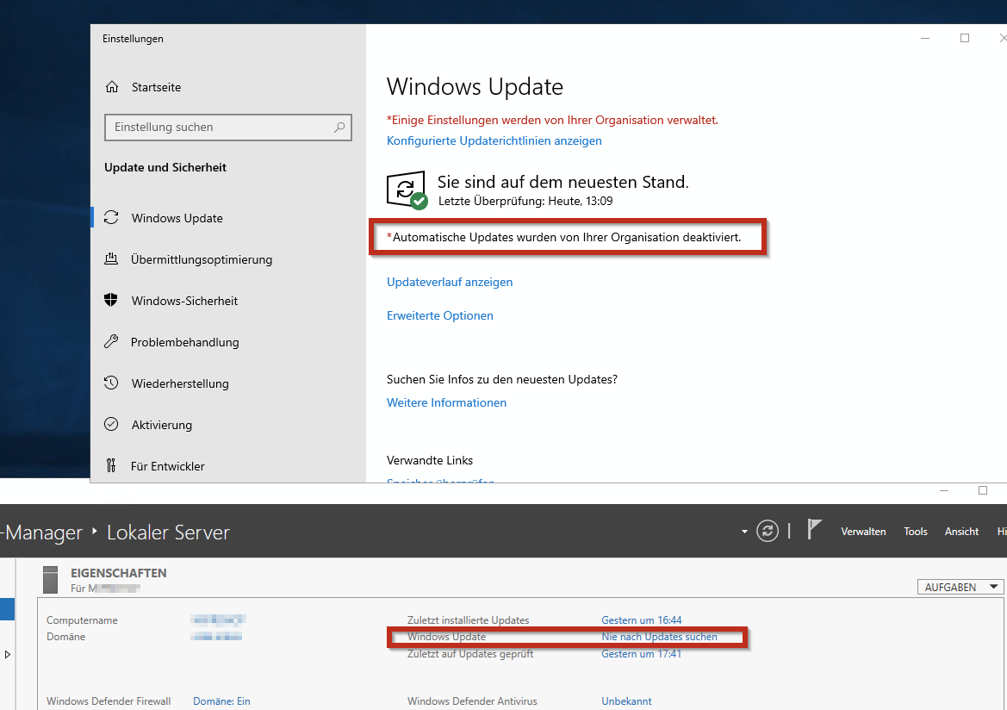Open the Ansicht menu in Server Manager
The width and height of the screenshot is (1007, 710).
tap(961, 532)
